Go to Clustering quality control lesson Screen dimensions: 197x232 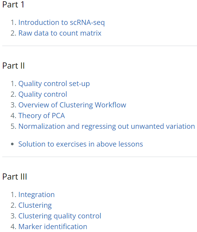[x=60, y=216]
